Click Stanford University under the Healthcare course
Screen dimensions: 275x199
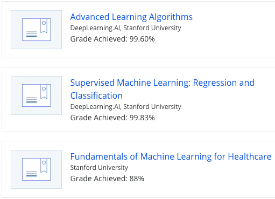point(99,168)
